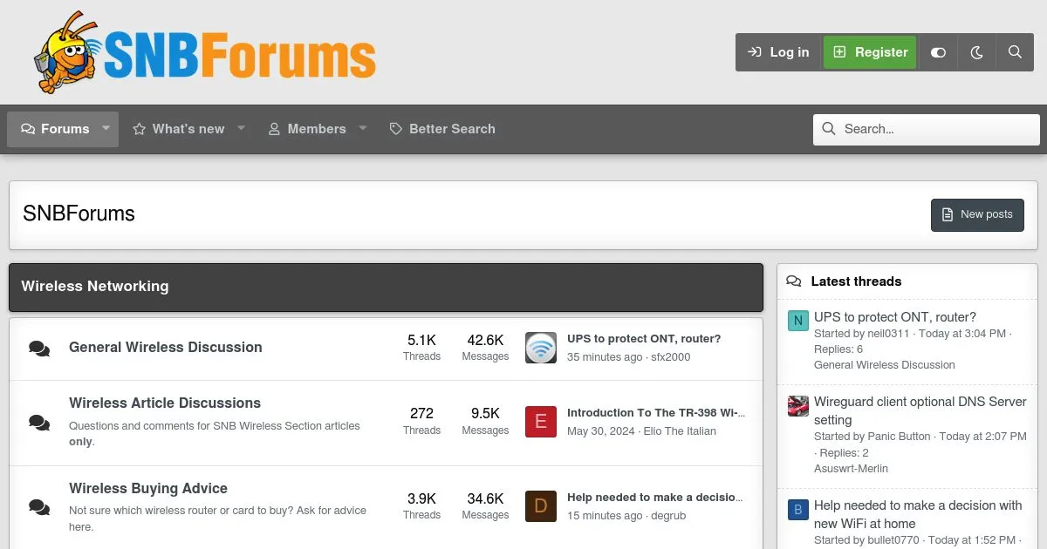Click the green Register button
Image resolution: width=1047 pixels, height=549 pixels.
click(x=870, y=52)
